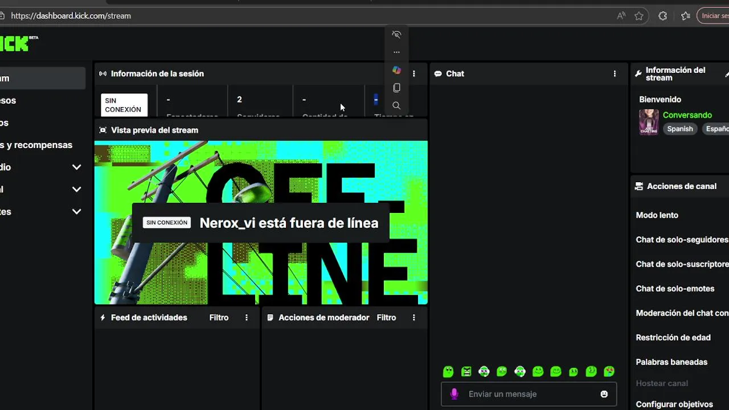Screen dimensions: 729x410
Task: Open Palabras baneadas settings
Action: tap(671, 362)
